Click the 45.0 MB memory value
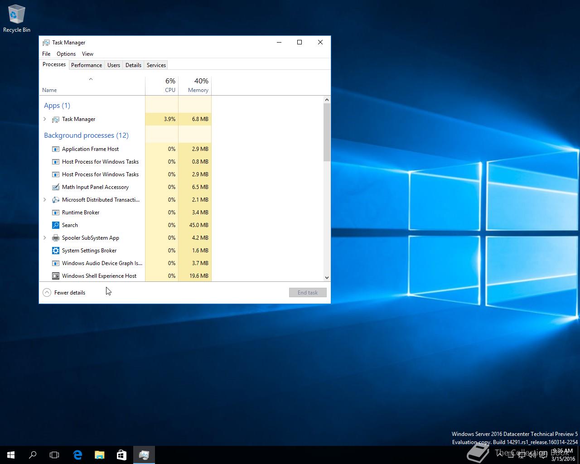Image resolution: width=580 pixels, height=464 pixels. (x=199, y=225)
